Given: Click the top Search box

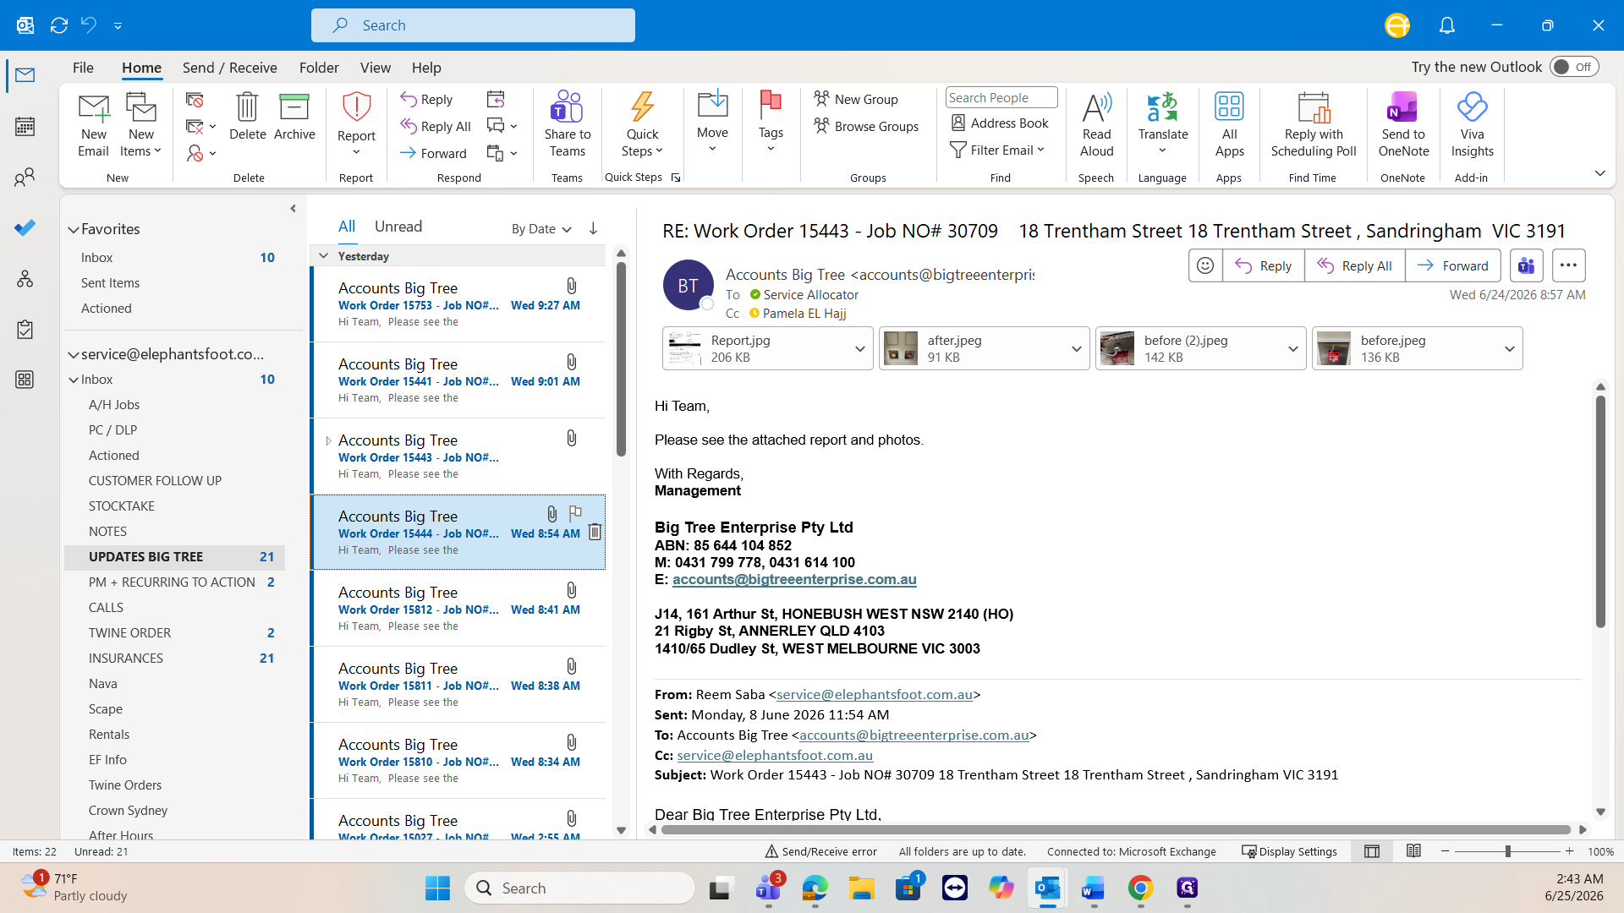Looking at the screenshot, I should pyautogui.click(x=473, y=25).
